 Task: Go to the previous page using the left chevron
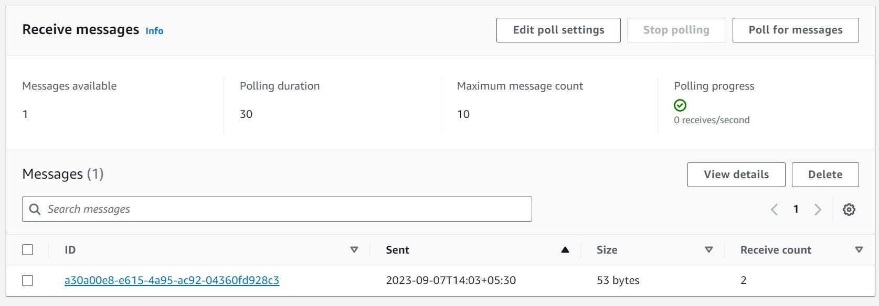pyautogui.click(x=775, y=209)
